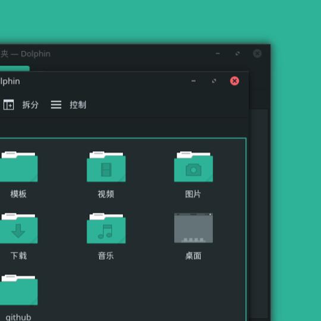This screenshot has height=321, width=321.
Task: Maximize the background Dolphin window
Action: click(237, 53)
